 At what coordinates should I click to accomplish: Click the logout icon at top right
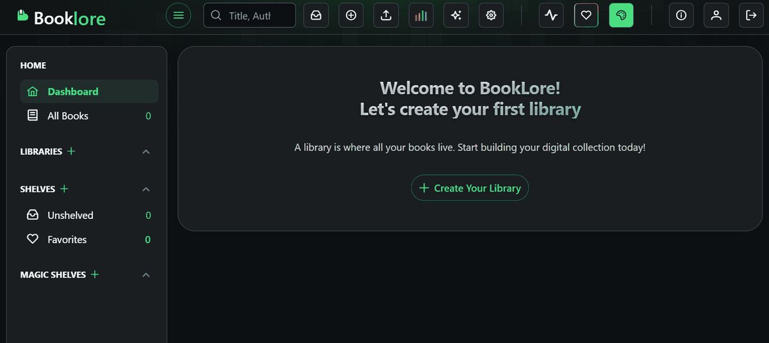coord(751,15)
